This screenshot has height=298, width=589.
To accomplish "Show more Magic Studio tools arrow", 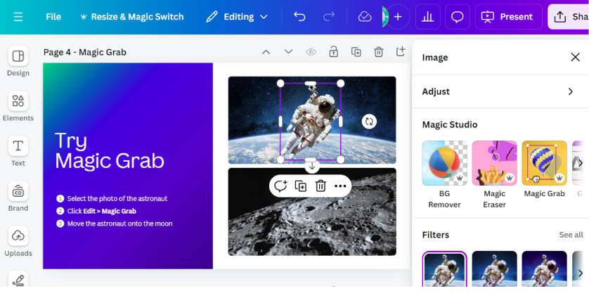I will coord(581,163).
